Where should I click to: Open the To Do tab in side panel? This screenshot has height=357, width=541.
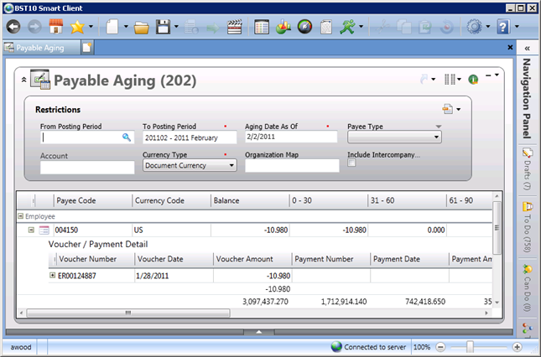[x=528, y=223]
